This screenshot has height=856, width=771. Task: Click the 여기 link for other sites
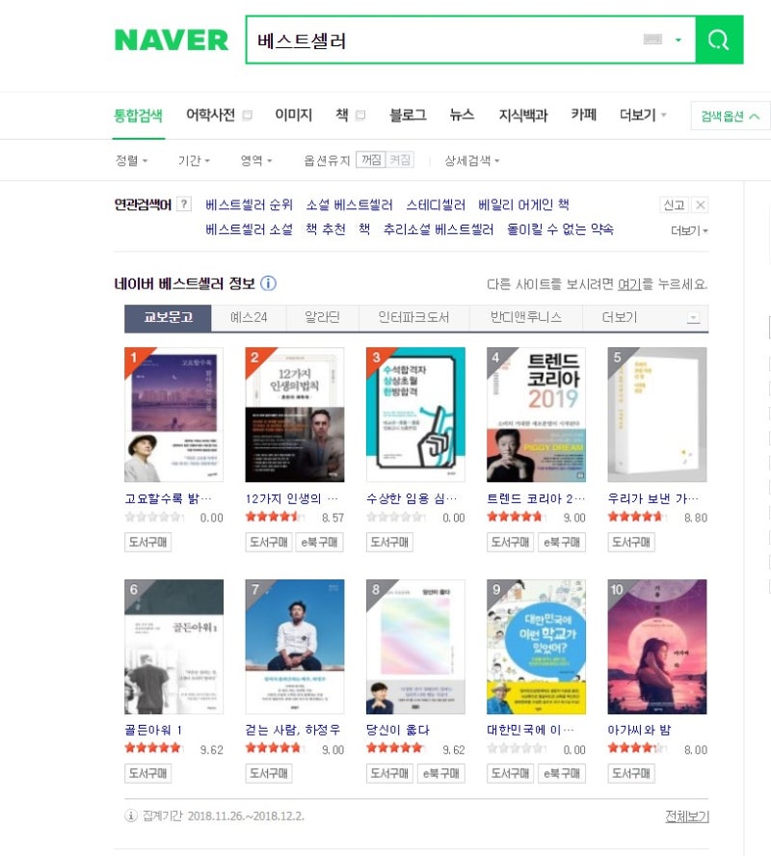coord(629,284)
